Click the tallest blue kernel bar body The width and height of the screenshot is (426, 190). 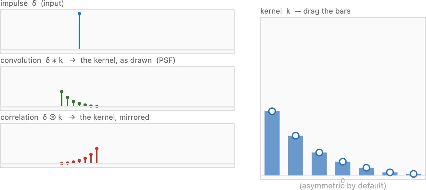(272, 143)
